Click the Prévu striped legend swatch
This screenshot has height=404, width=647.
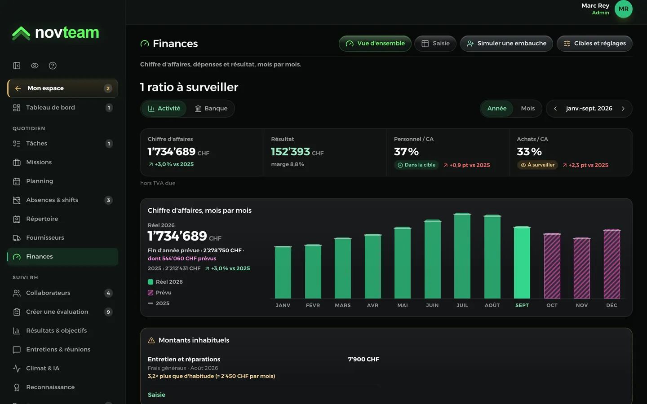[151, 293]
